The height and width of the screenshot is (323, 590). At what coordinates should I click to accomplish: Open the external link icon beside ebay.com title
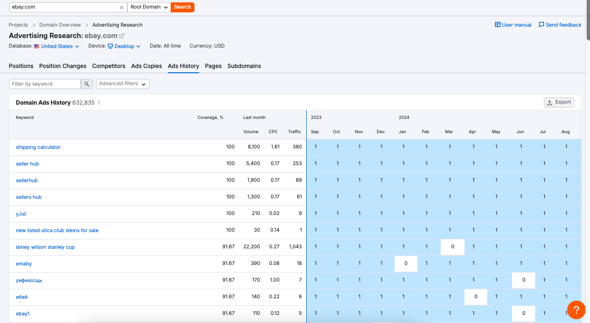click(x=122, y=36)
